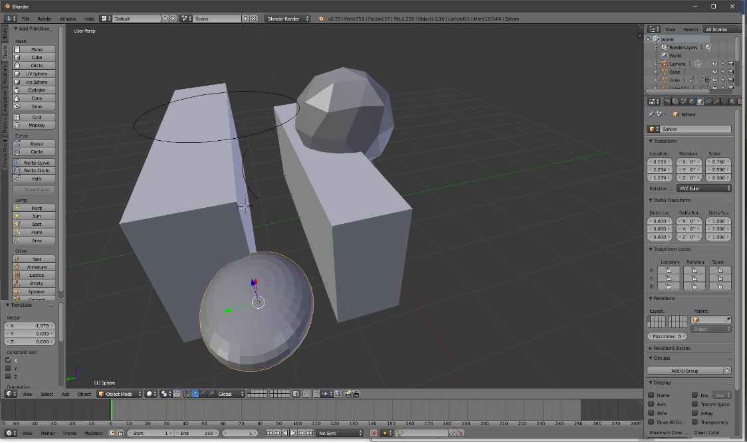
Task: Click the Location X value field
Action: pyautogui.click(x=660, y=162)
